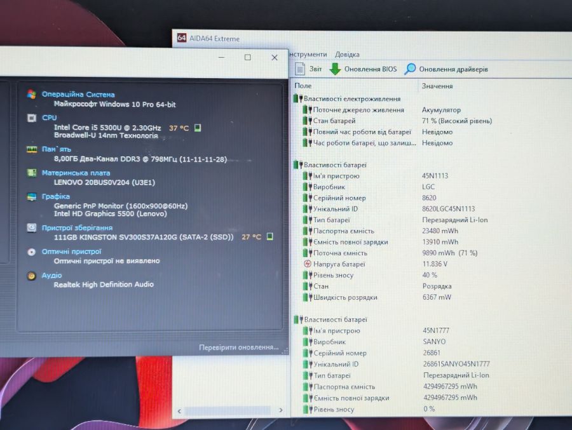Click the LGC manufacturer value
572x430 pixels.
[428, 187]
